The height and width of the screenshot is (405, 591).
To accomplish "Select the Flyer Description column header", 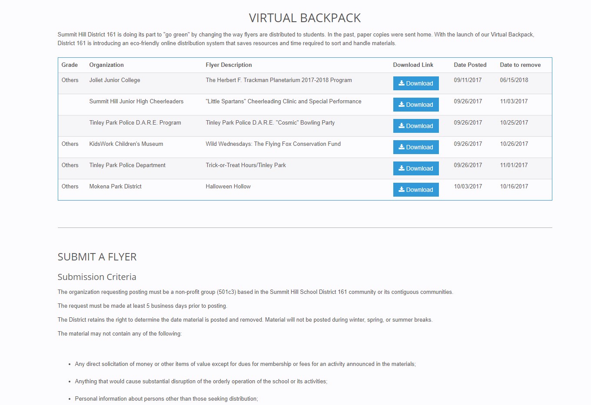I will click(x=229, y=65).
